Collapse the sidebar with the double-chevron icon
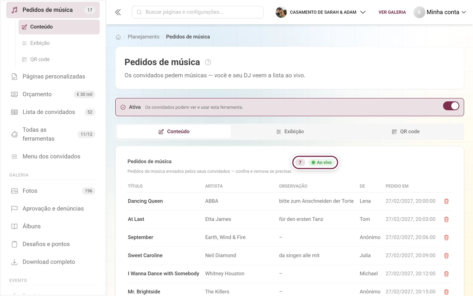 coord(118,12)
